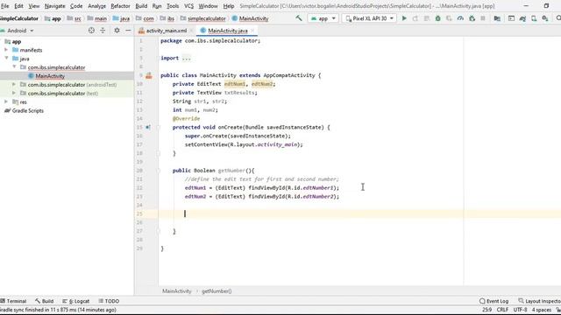
Task: Expand com.ibs.simplecalculator (androidTest) package
Action: 14,84
